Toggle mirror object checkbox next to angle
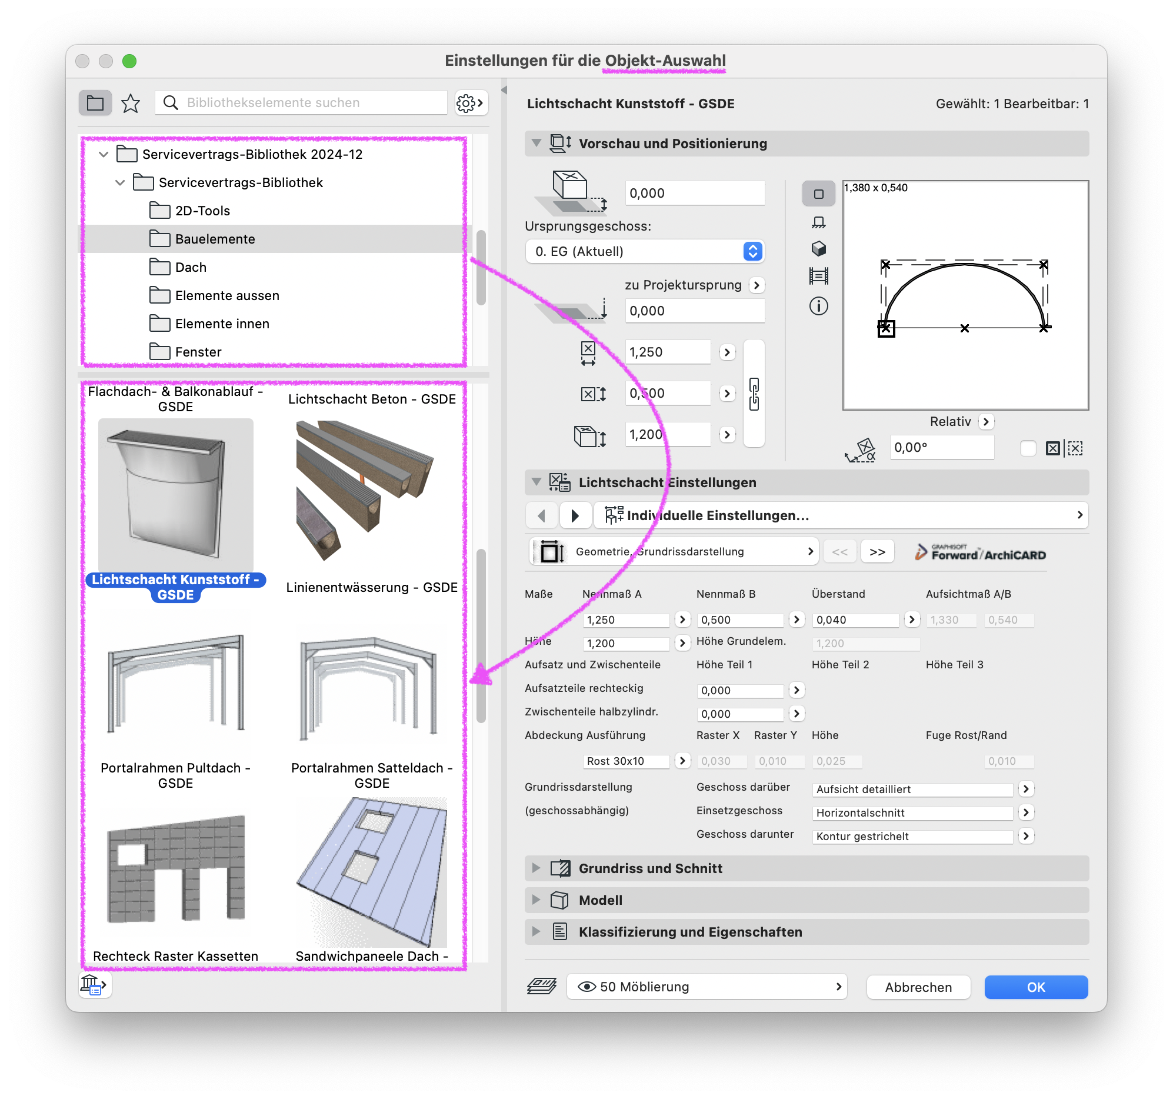 click(1028, 448)
